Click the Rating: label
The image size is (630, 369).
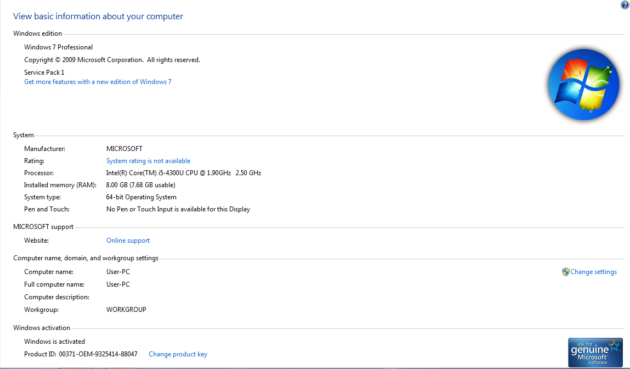(34, 160)
